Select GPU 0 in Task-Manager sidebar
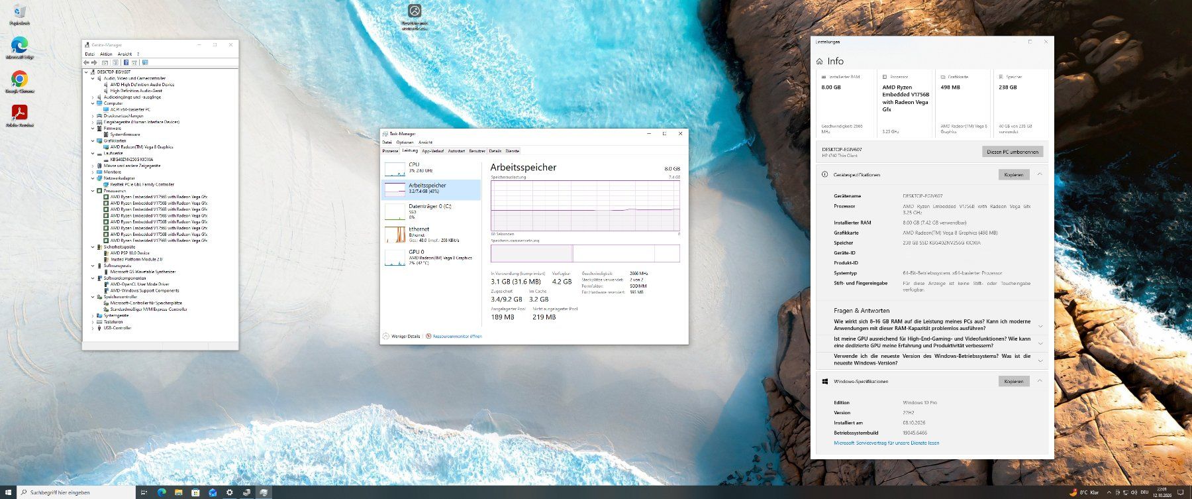1192x499 pixels. 432,257
